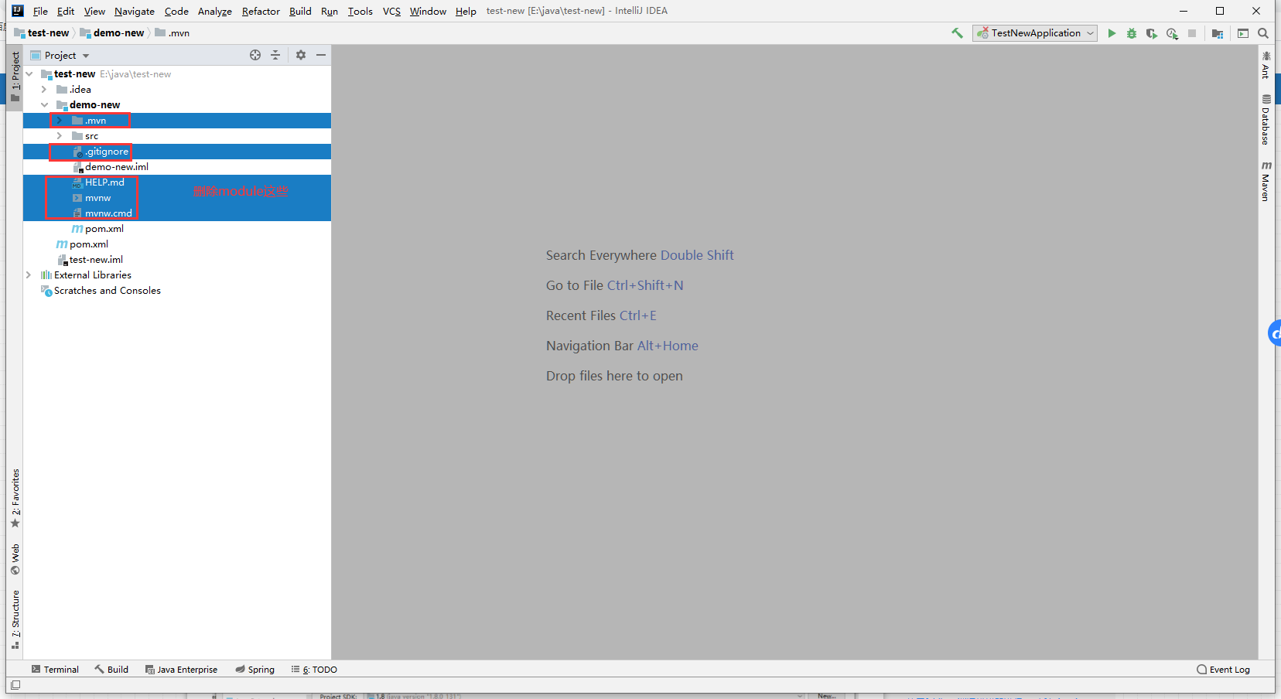
Task: Select the .gitignore file
Action: click(x=177, y=152)
